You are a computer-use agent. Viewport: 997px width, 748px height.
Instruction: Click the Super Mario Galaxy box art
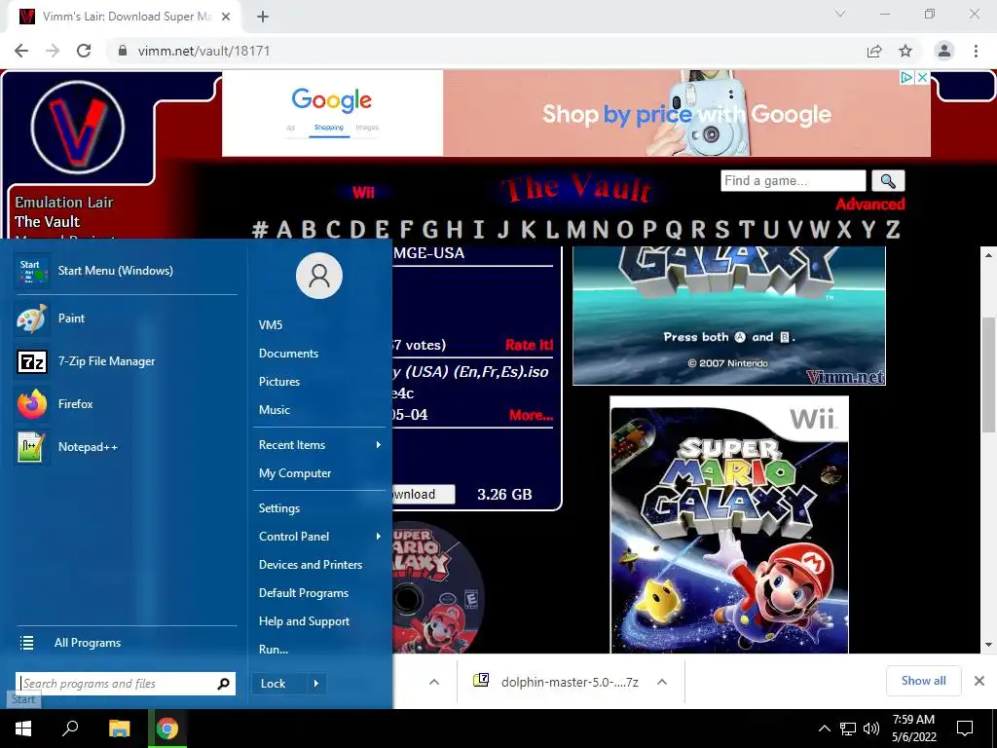pos(728,525)
